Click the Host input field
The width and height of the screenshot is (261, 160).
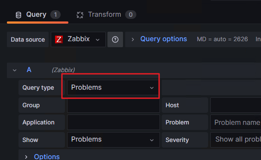[236, 105]
